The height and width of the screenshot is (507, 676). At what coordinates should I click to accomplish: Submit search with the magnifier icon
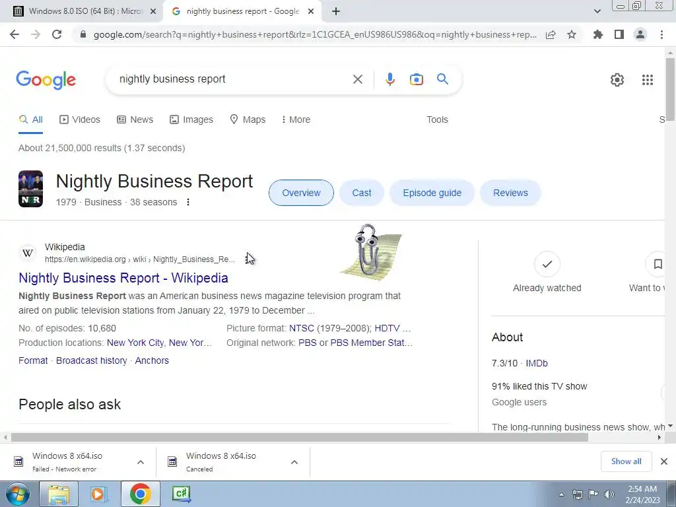pos(442,79)
